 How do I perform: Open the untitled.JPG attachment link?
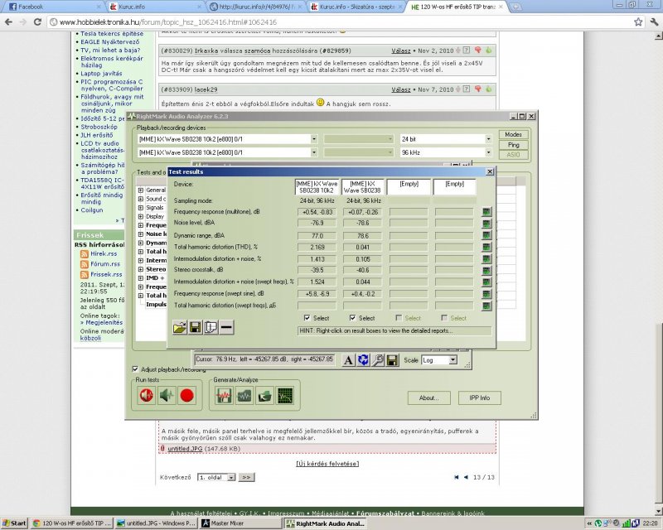pyautogui.click(x=185, y=449)
